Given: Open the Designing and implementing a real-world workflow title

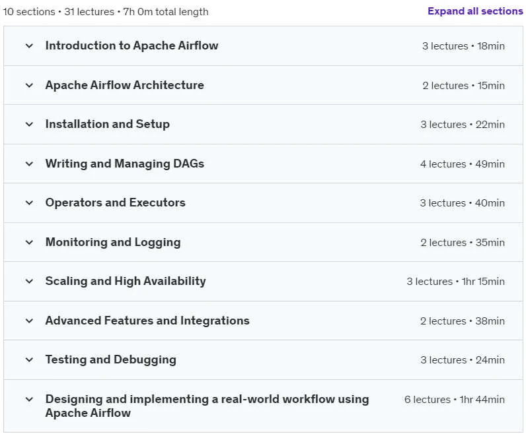Looking at the screenshot, I should 207,406.
